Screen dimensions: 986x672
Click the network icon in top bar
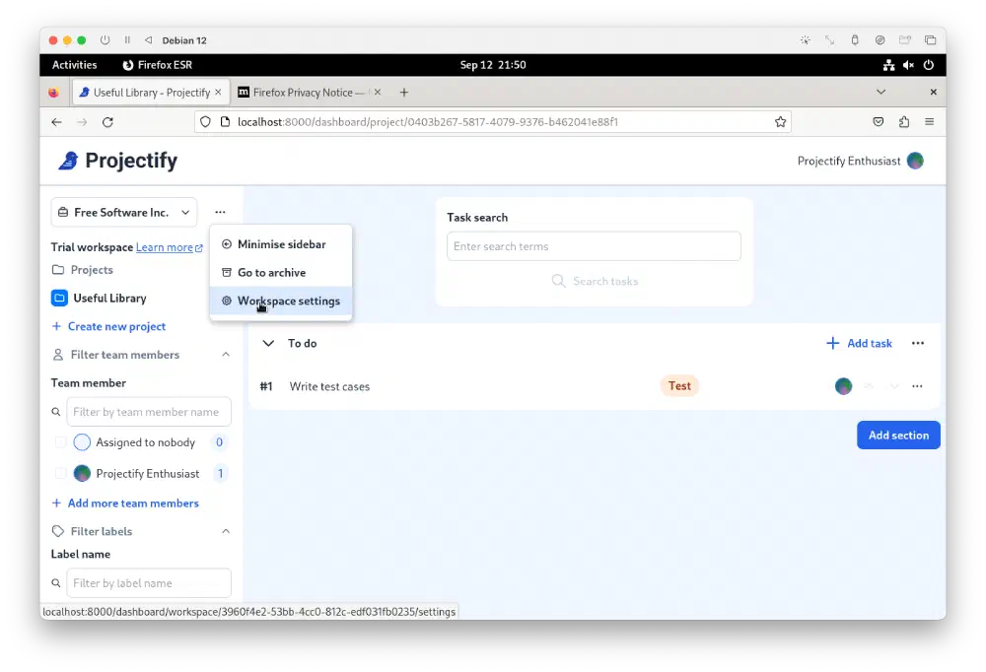point(888,65)
